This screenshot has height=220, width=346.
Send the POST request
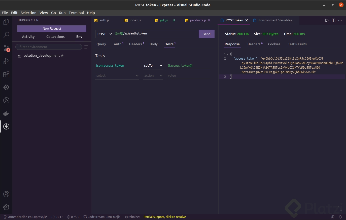coord(206,34)
